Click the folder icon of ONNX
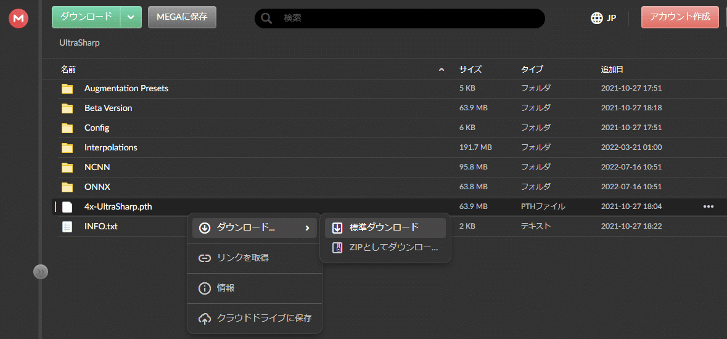 coord(67,187)
